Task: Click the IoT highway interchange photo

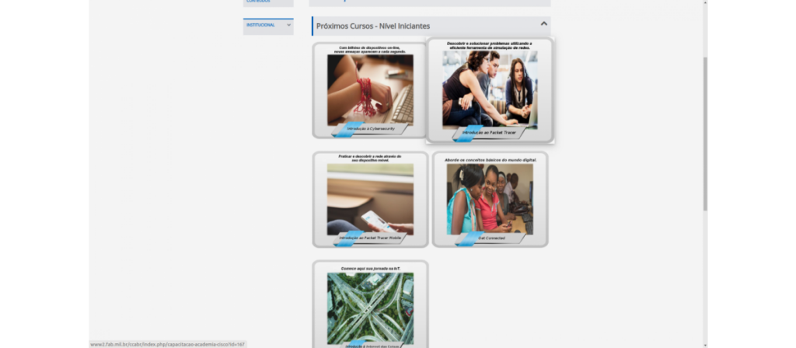Action: [x=370, y=308]
